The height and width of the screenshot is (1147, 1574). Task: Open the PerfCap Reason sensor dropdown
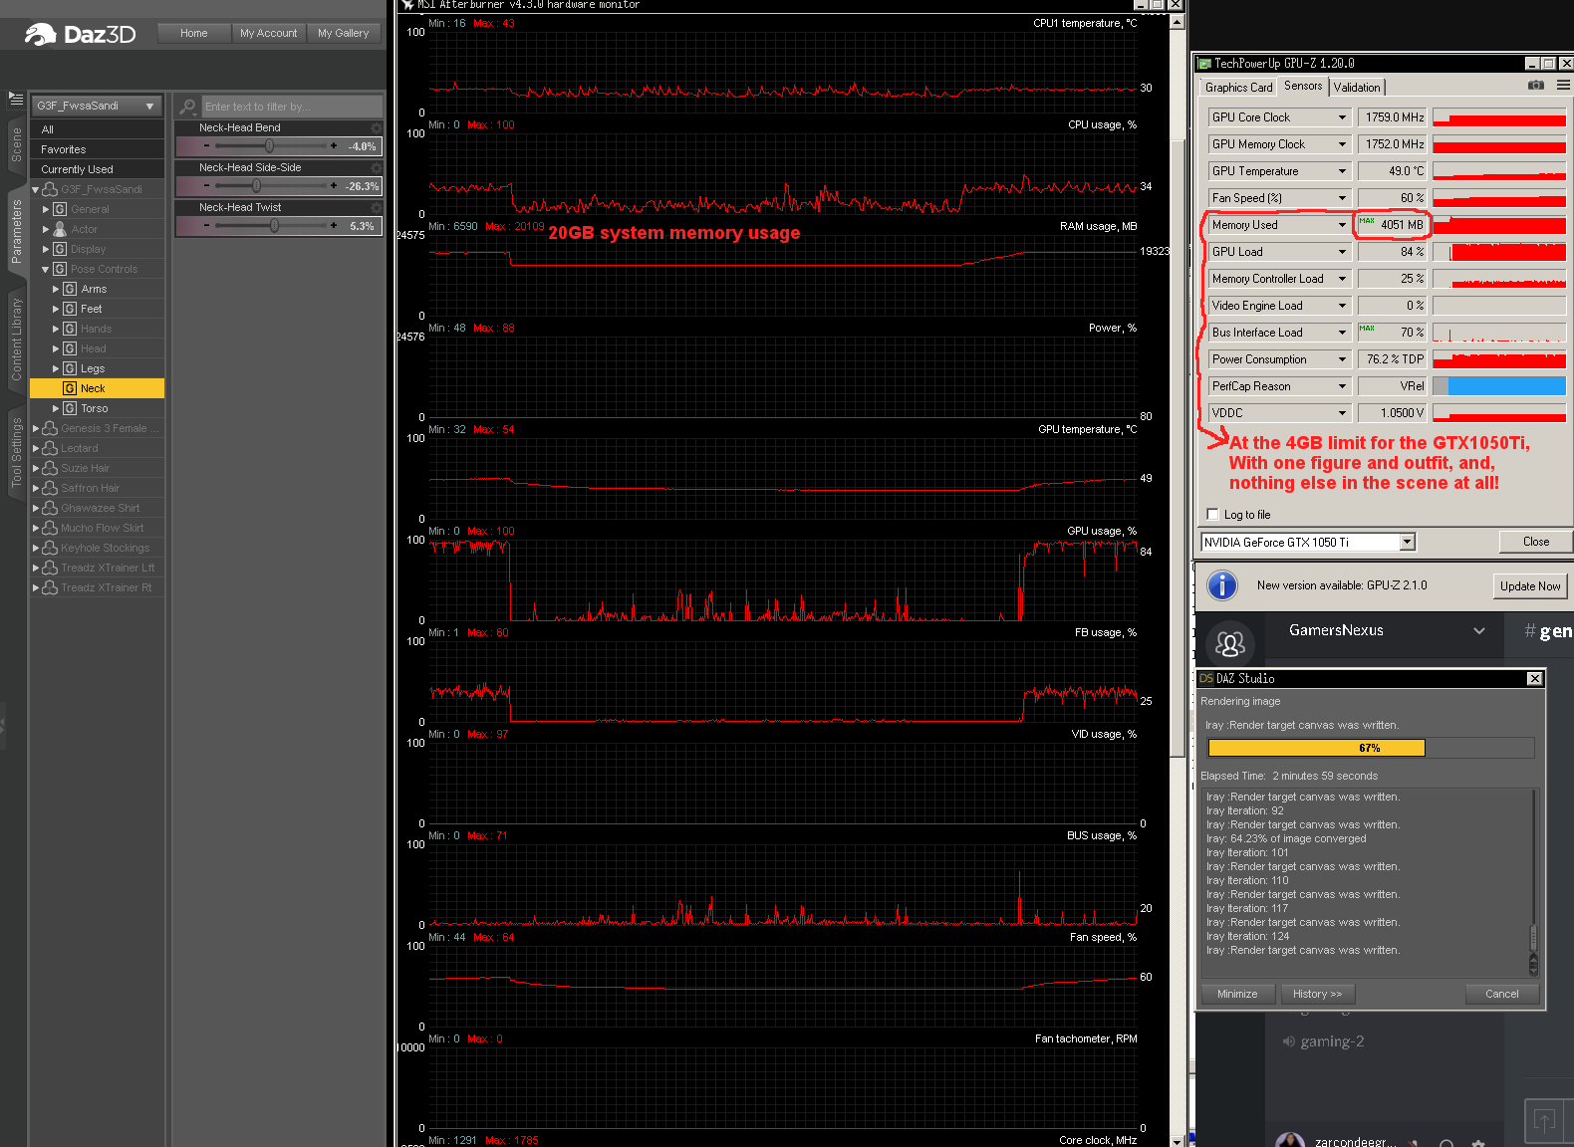pos(1342,386)
